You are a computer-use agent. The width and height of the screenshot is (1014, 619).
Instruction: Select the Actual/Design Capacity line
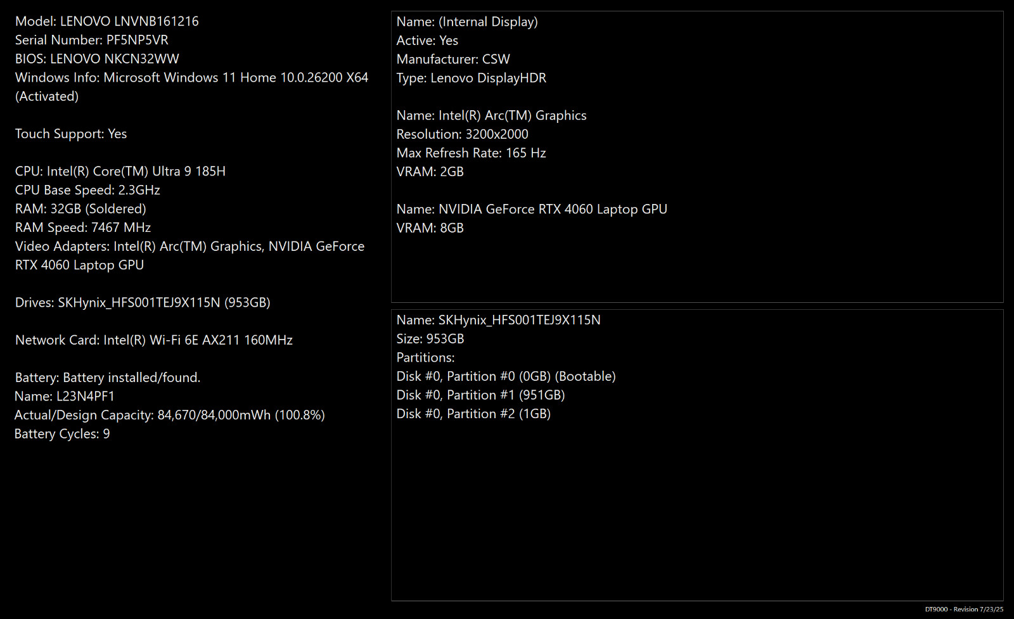170,415
